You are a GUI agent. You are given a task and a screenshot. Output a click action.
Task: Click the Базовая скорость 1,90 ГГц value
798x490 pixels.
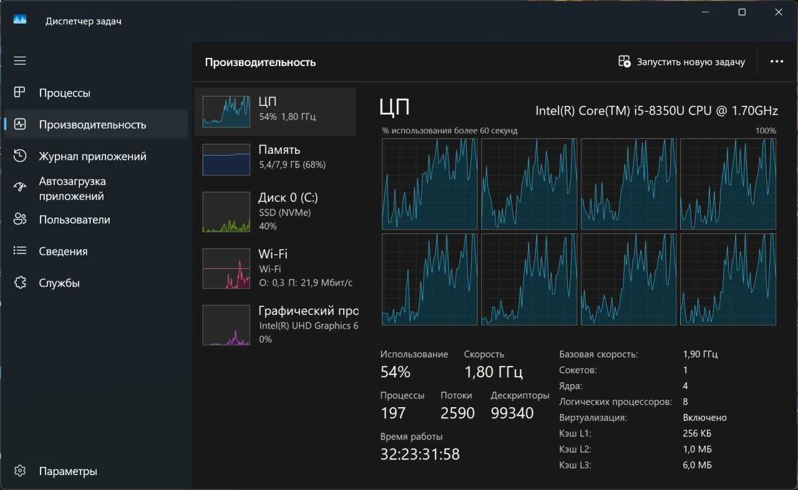coord(700,354)
